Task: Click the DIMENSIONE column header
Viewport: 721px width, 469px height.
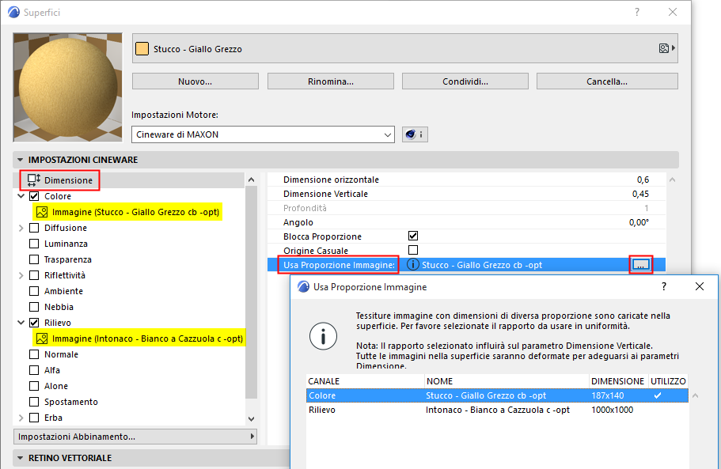Action: pos(618,381)
